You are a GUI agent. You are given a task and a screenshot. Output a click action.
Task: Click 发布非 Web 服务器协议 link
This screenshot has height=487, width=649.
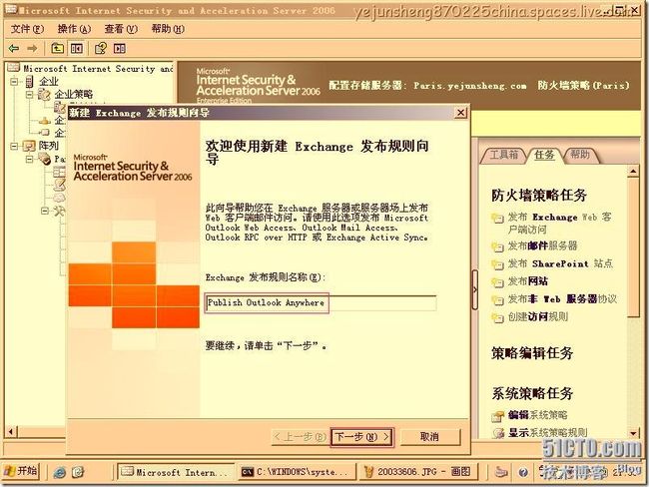[562, 299]
